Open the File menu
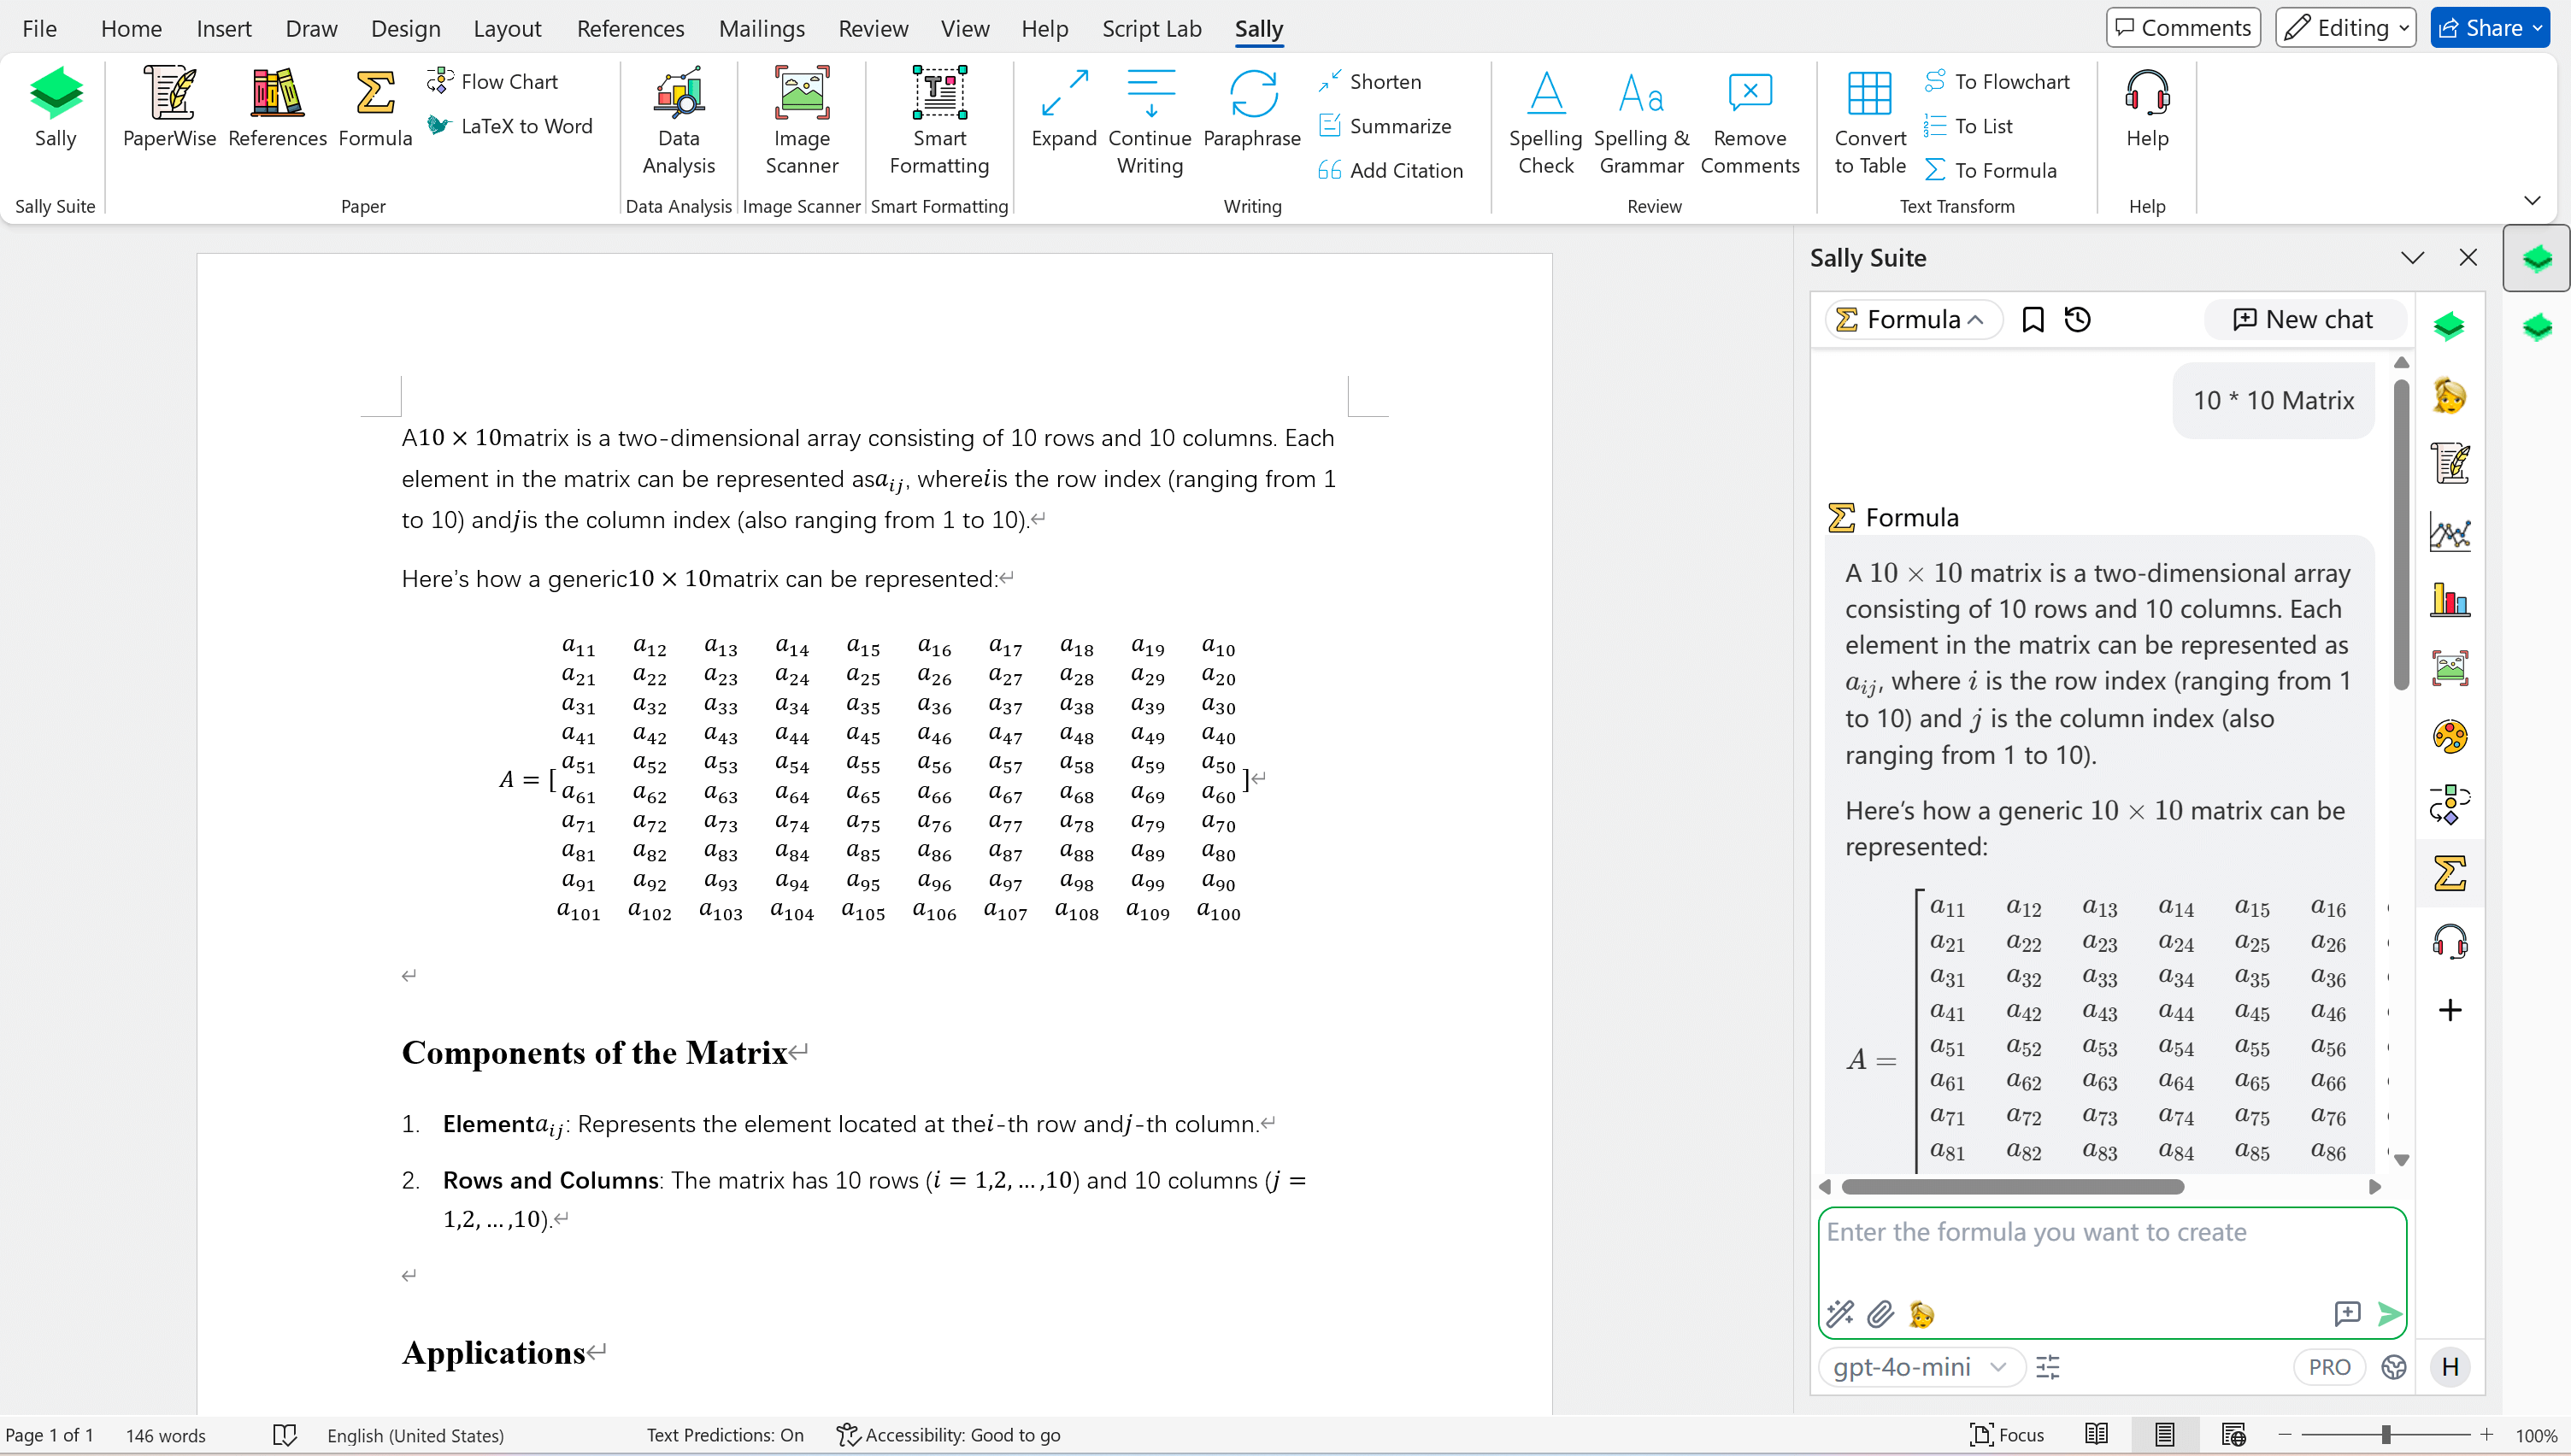 coord(39,29)
